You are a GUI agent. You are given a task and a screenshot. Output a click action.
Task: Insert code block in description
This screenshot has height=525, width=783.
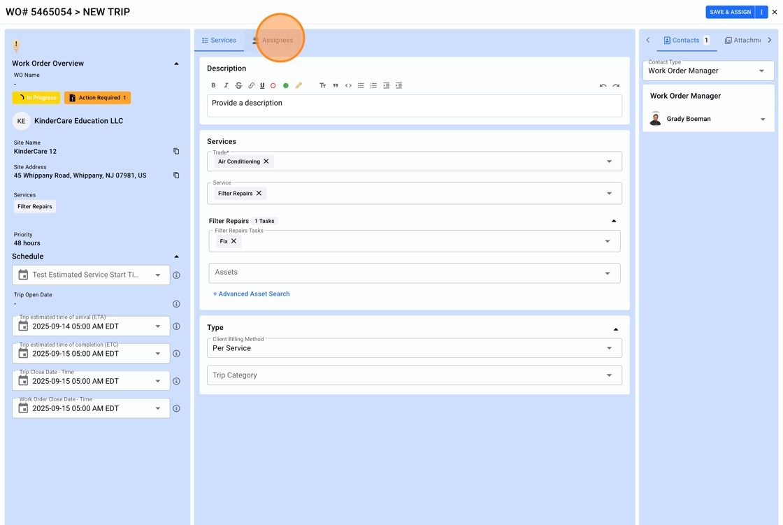(x=348, y=85)
